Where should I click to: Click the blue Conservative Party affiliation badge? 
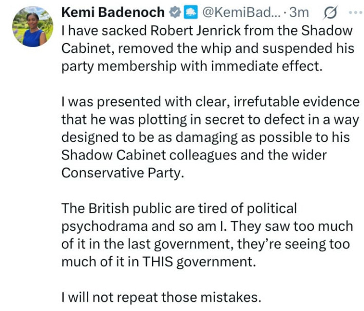click(190, 12)
